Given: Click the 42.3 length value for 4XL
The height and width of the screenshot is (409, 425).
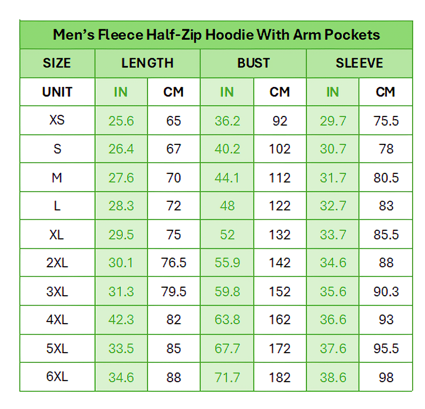Looking at the screenshot, I should pyautogui.click(x=121, y=320).
